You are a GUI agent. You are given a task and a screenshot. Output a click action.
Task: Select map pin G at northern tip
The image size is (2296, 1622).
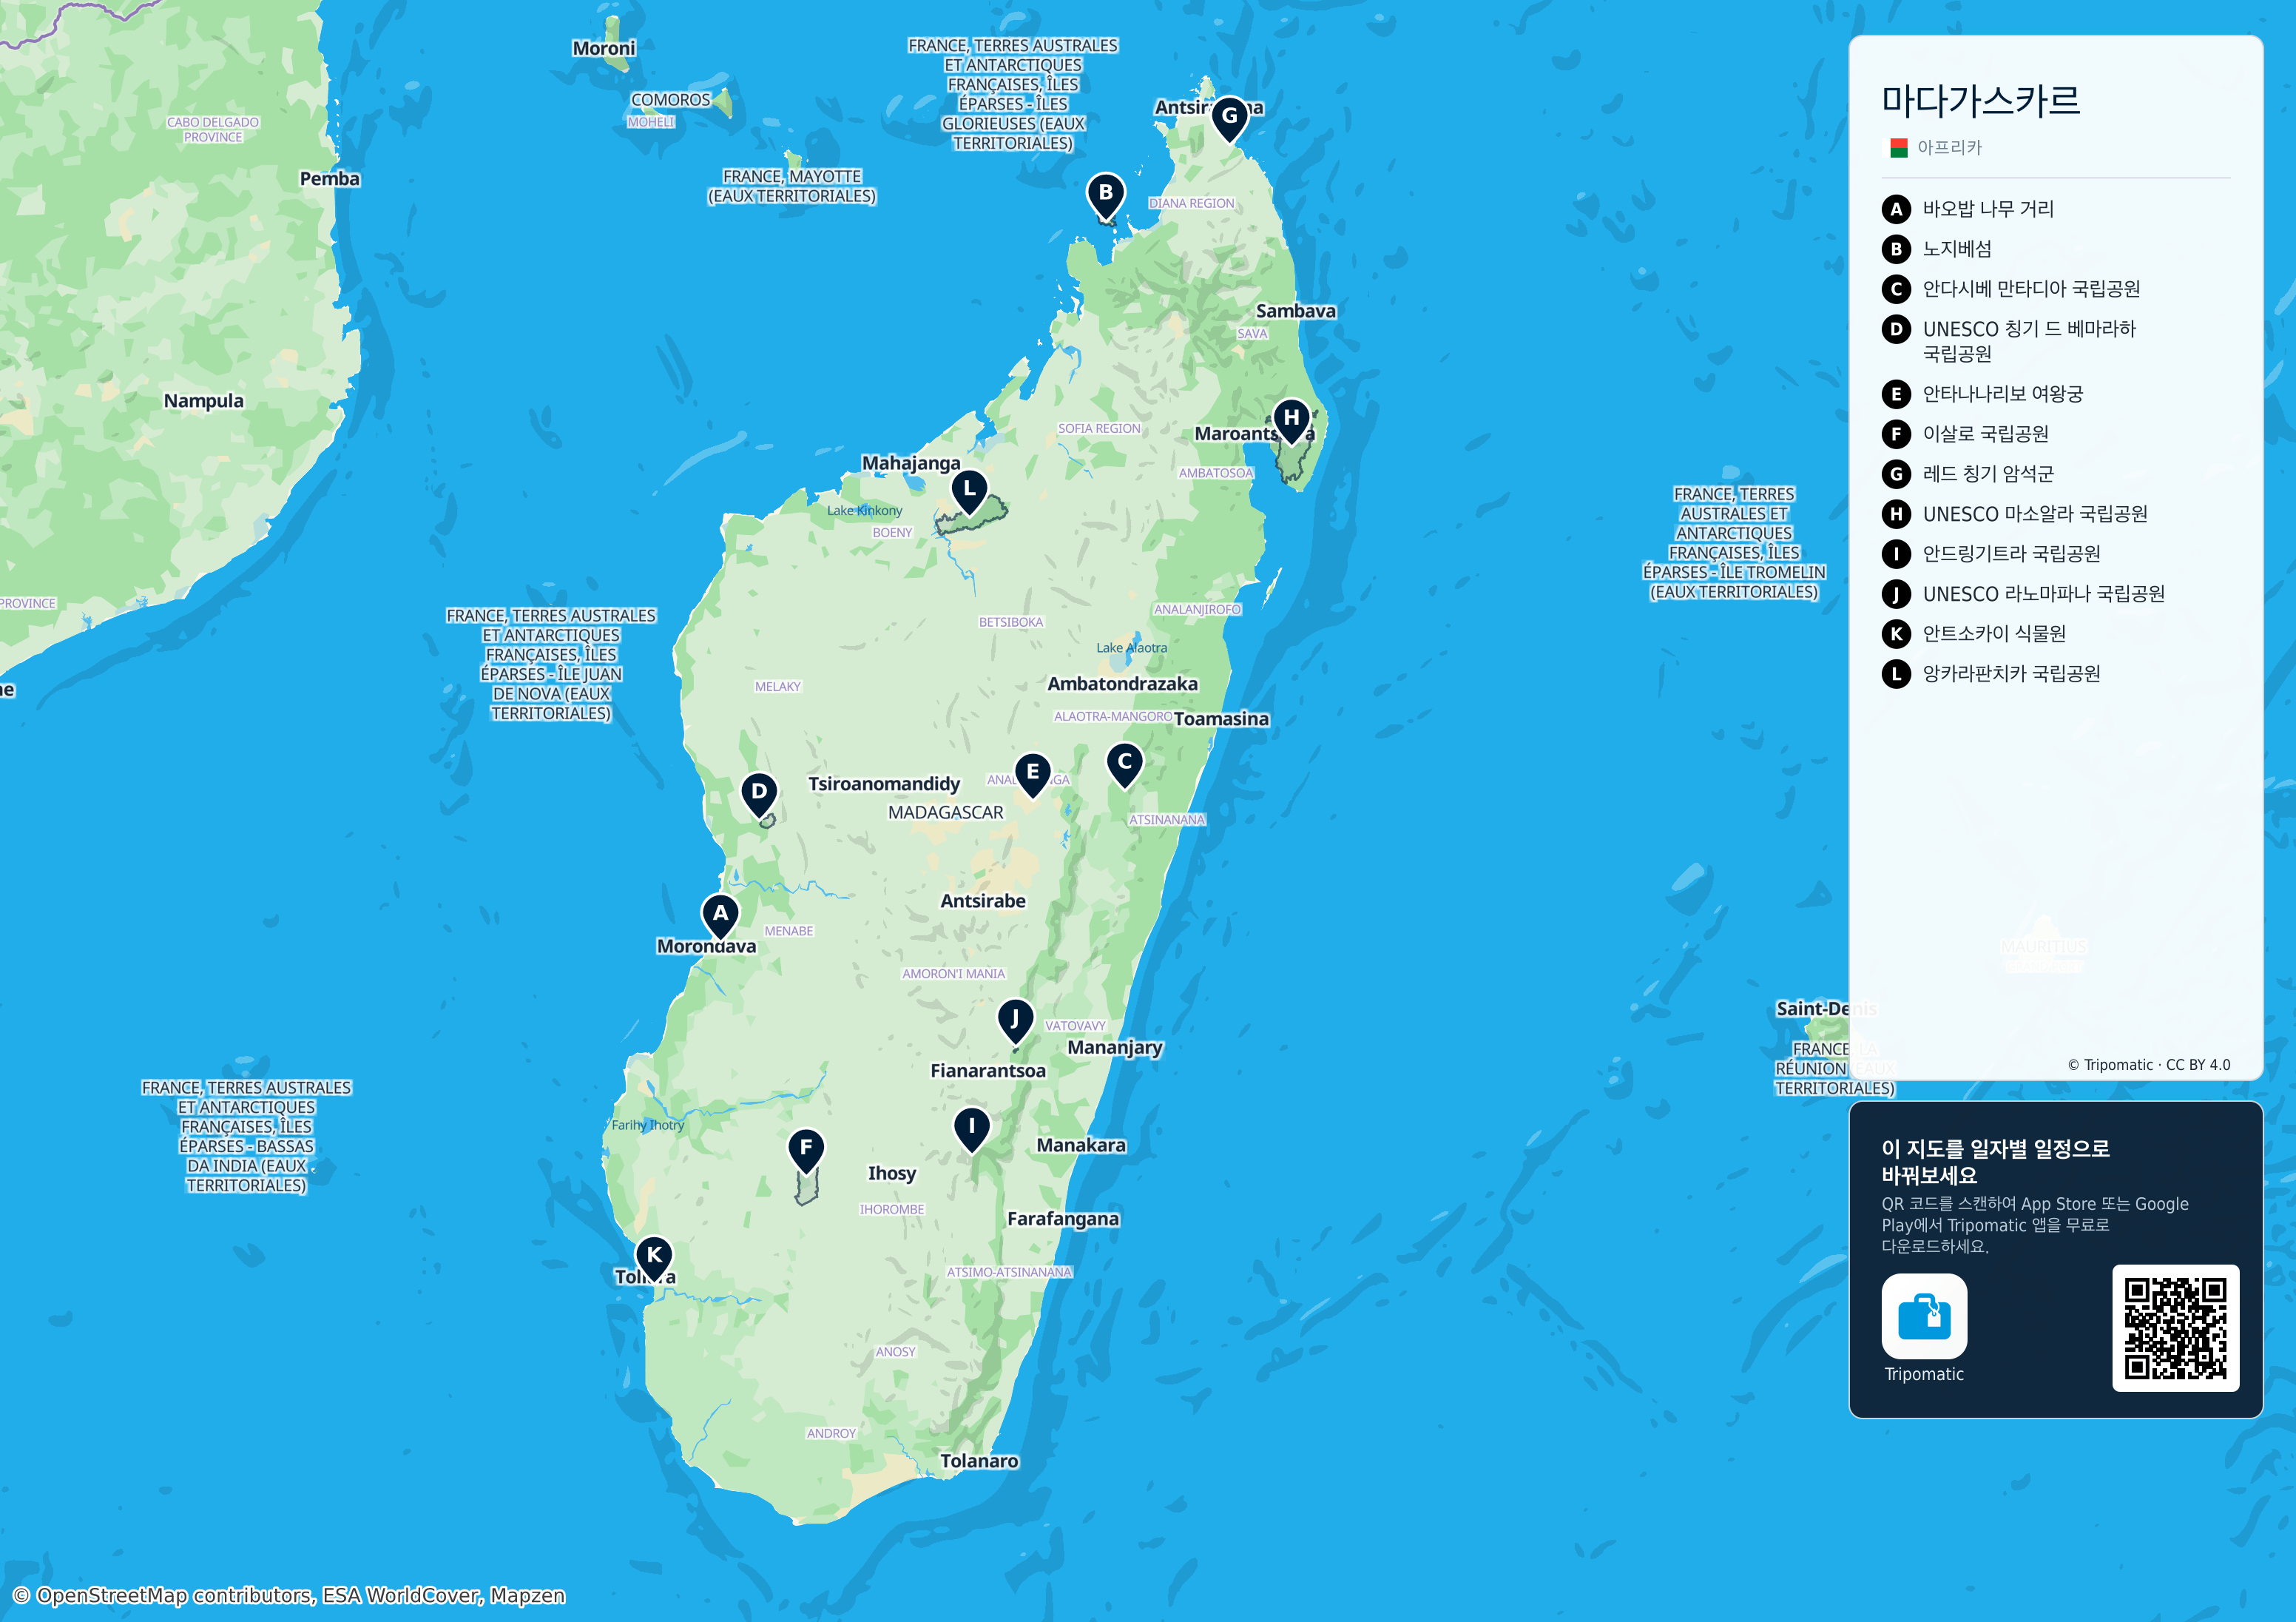click(1229, 118)
